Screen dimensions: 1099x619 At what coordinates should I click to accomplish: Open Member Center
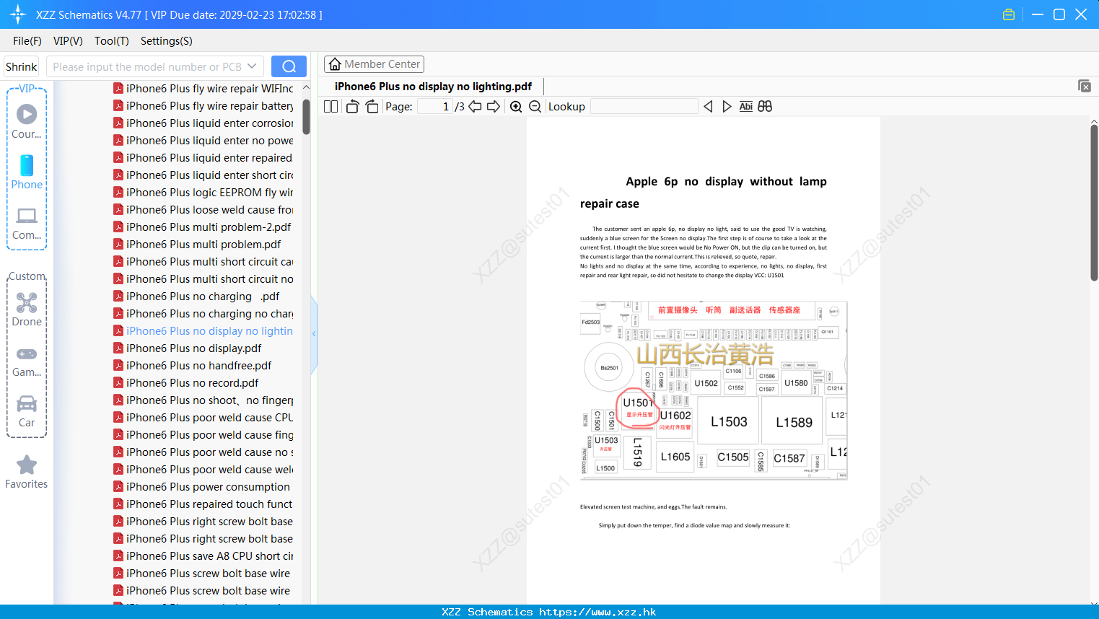tap(374, 64)
